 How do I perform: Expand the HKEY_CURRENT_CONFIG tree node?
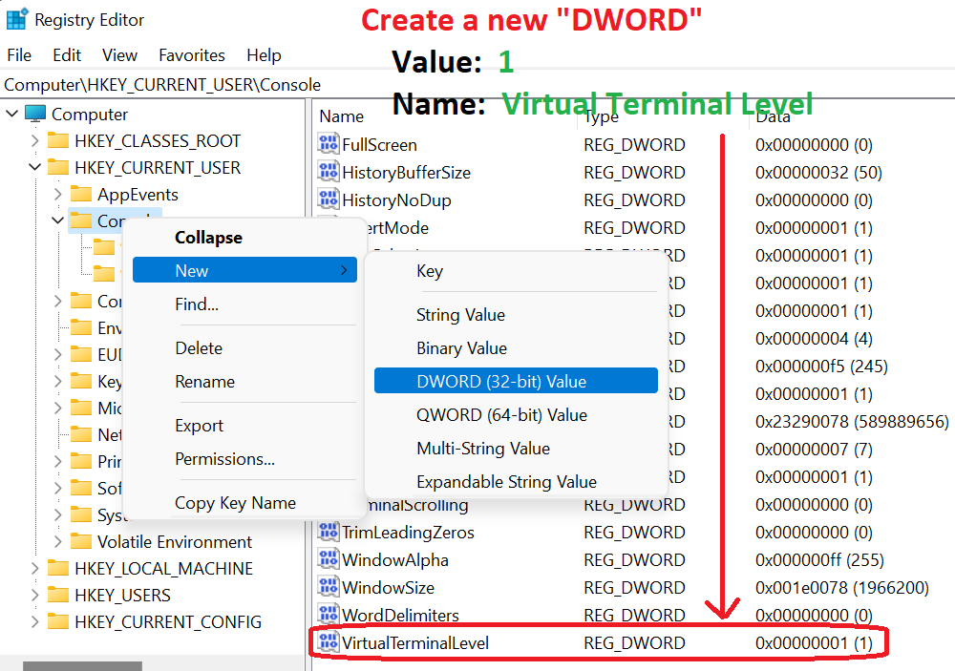click(34, 621)
